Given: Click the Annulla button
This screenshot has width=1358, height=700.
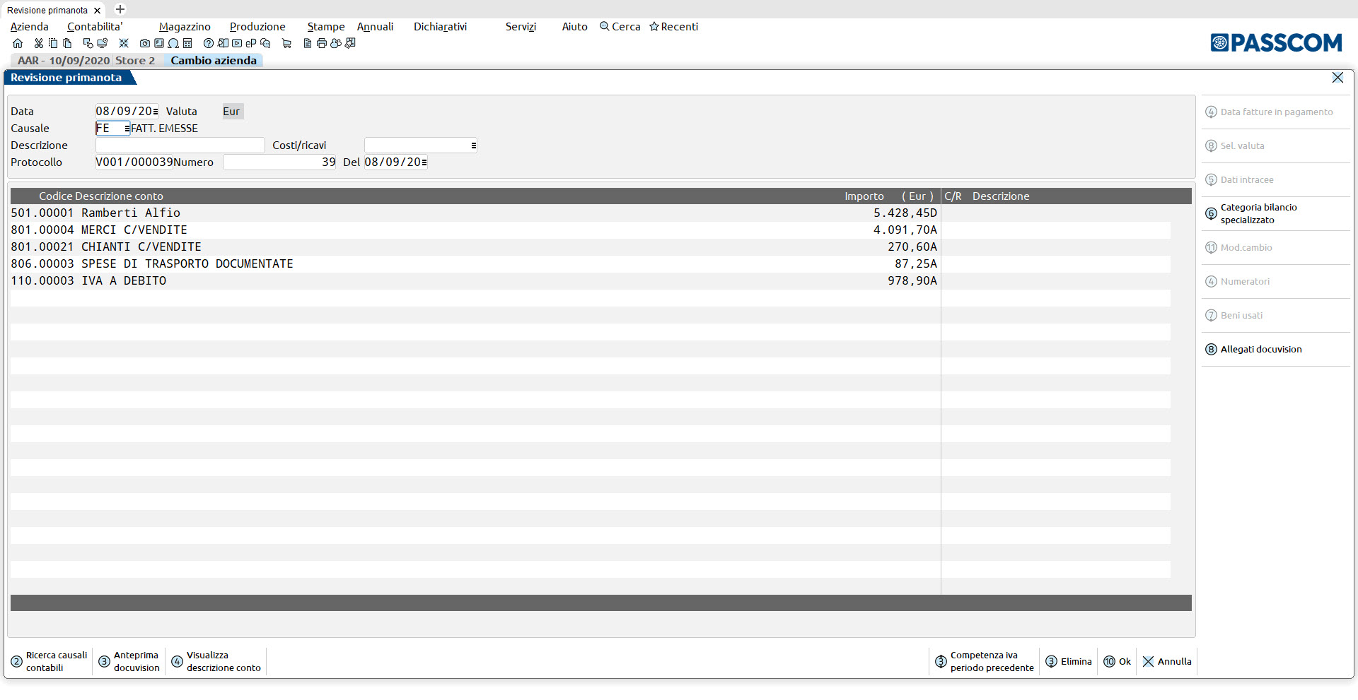Looking at the screenshot, I should tap(1167, 662).
